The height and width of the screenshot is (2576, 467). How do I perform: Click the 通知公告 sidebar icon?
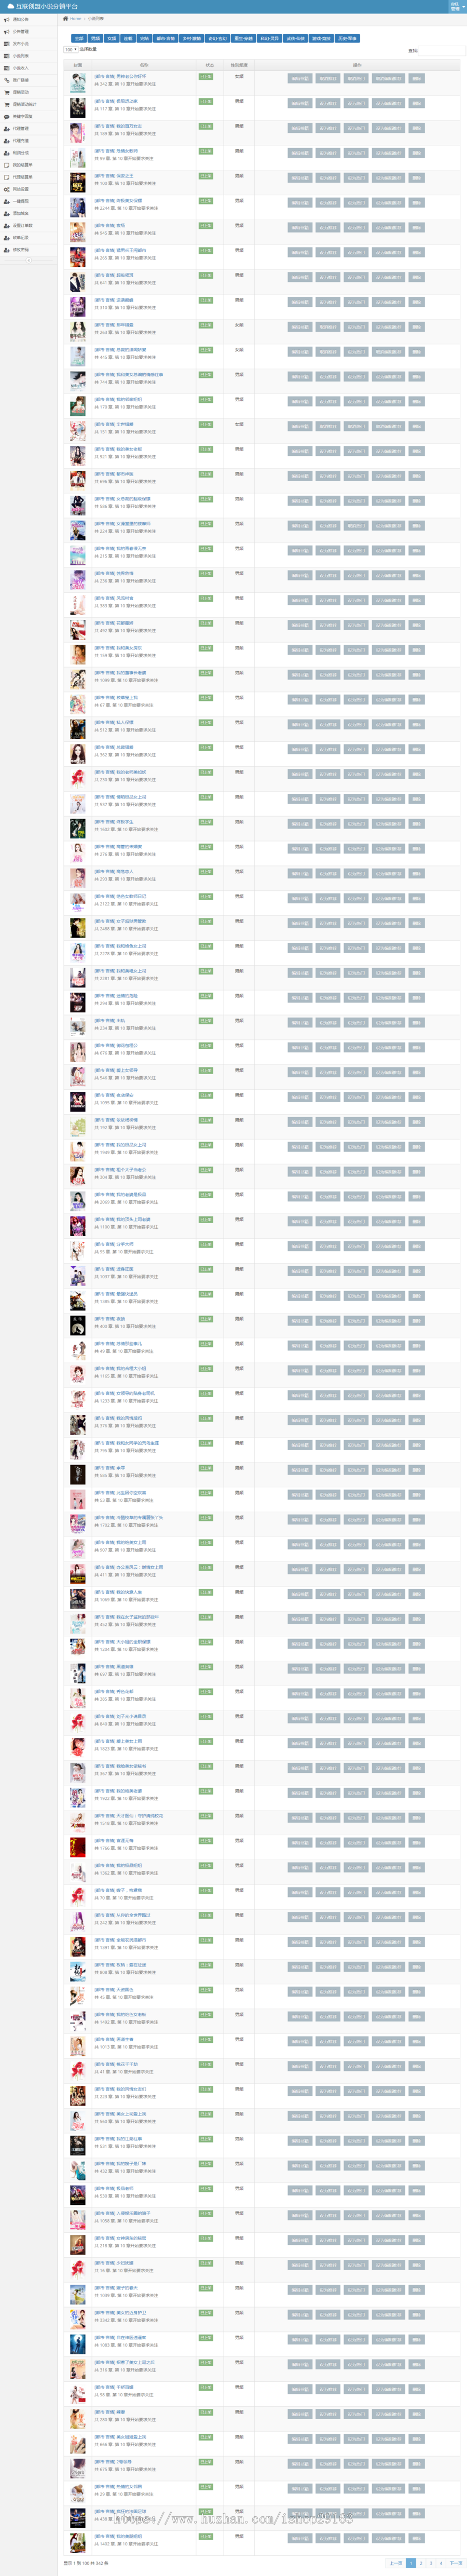click(7, 19)
